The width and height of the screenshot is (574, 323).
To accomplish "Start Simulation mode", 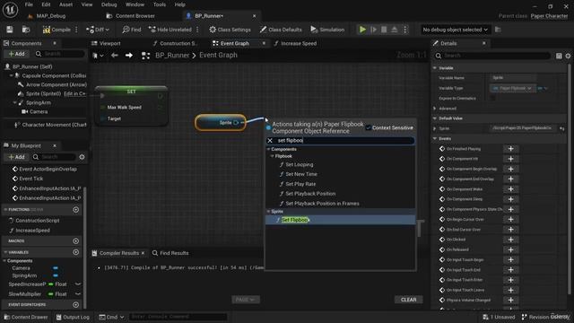I will [327, 30].
